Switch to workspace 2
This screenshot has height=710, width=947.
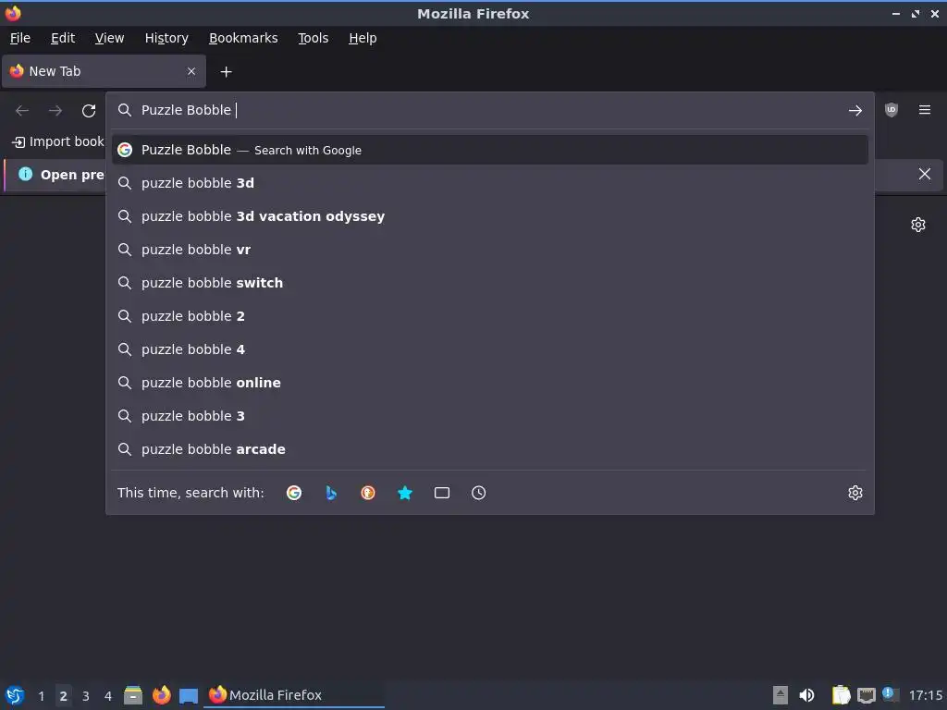click(64, 695)
